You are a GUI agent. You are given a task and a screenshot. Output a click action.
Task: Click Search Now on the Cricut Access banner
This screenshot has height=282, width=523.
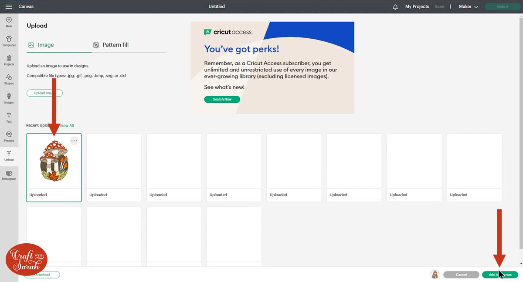point(222,99)
